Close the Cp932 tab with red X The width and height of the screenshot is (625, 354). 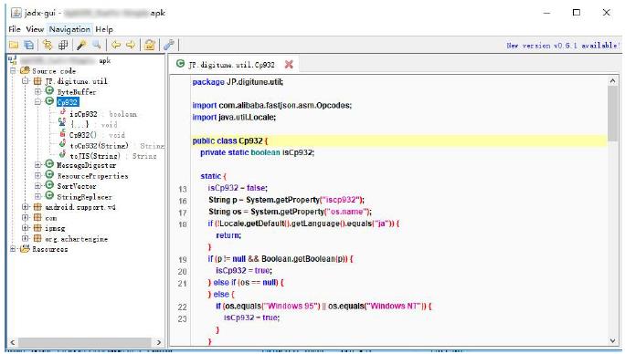point(289,64)
